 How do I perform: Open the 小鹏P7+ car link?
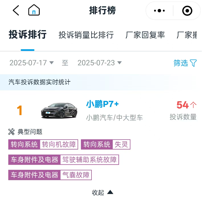[x=103, y=104]
